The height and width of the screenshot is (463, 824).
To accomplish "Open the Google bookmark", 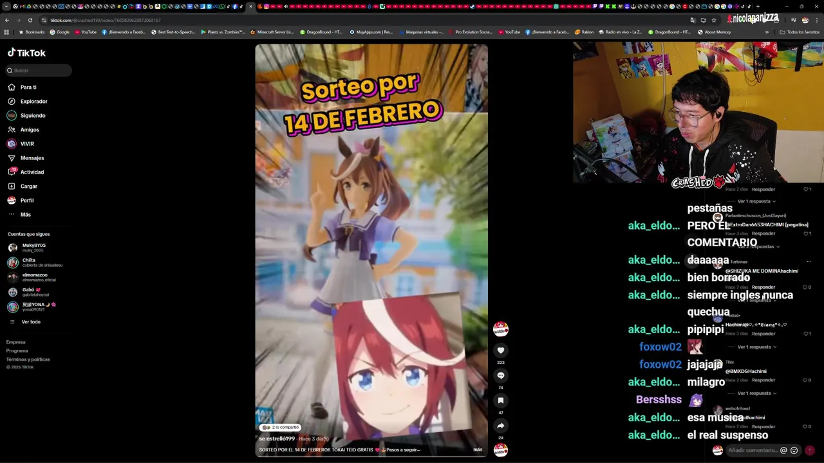I will point(59,32).
